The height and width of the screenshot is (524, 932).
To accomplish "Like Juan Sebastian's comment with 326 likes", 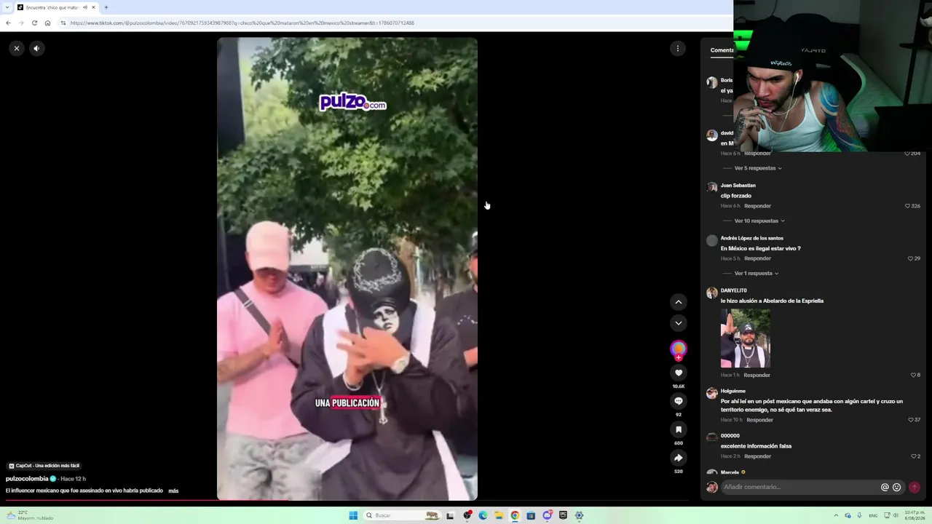I will [907, 206].
